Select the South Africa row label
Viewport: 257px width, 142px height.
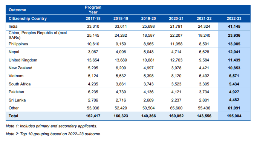pos(20,84)
